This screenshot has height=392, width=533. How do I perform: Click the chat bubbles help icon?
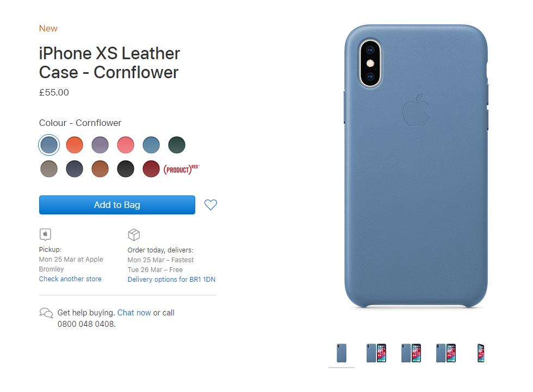[x=46, y=313]
